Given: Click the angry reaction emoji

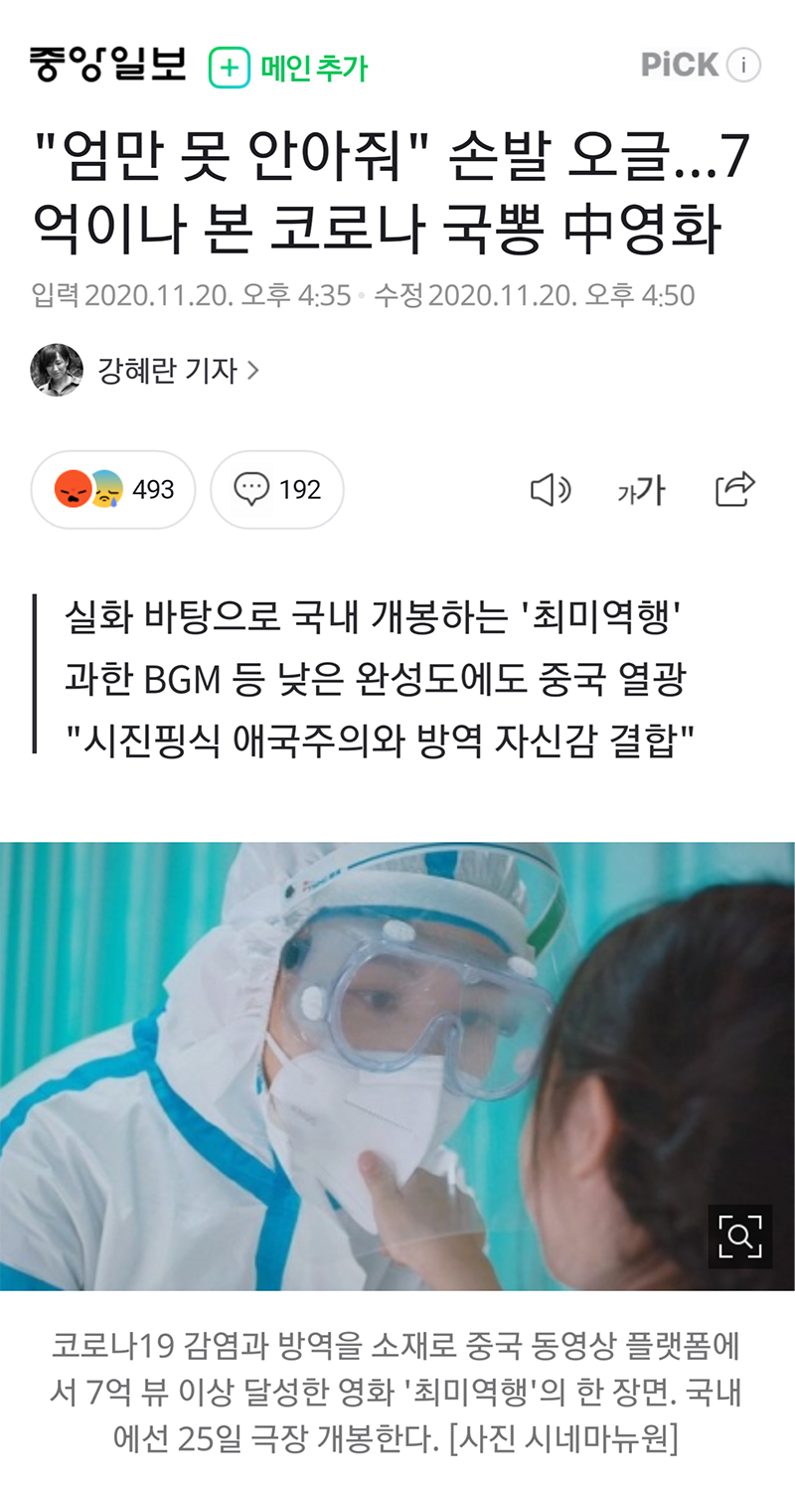Looking at the screenshot, I should pyautogui.click(x=74, y=489).
